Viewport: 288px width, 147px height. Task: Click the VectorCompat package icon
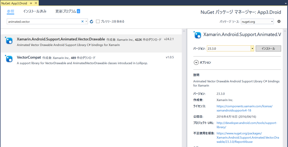click(9, 59)
